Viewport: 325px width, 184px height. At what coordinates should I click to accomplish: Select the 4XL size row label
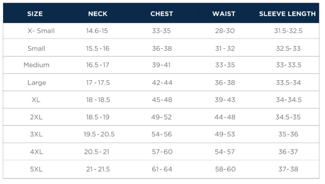(x=36, y=152)
